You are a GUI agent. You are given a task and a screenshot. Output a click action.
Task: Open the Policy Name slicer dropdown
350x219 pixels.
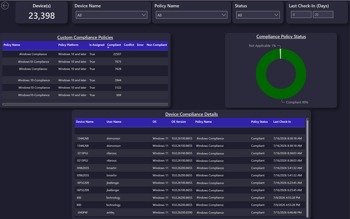tap(191, 15)
